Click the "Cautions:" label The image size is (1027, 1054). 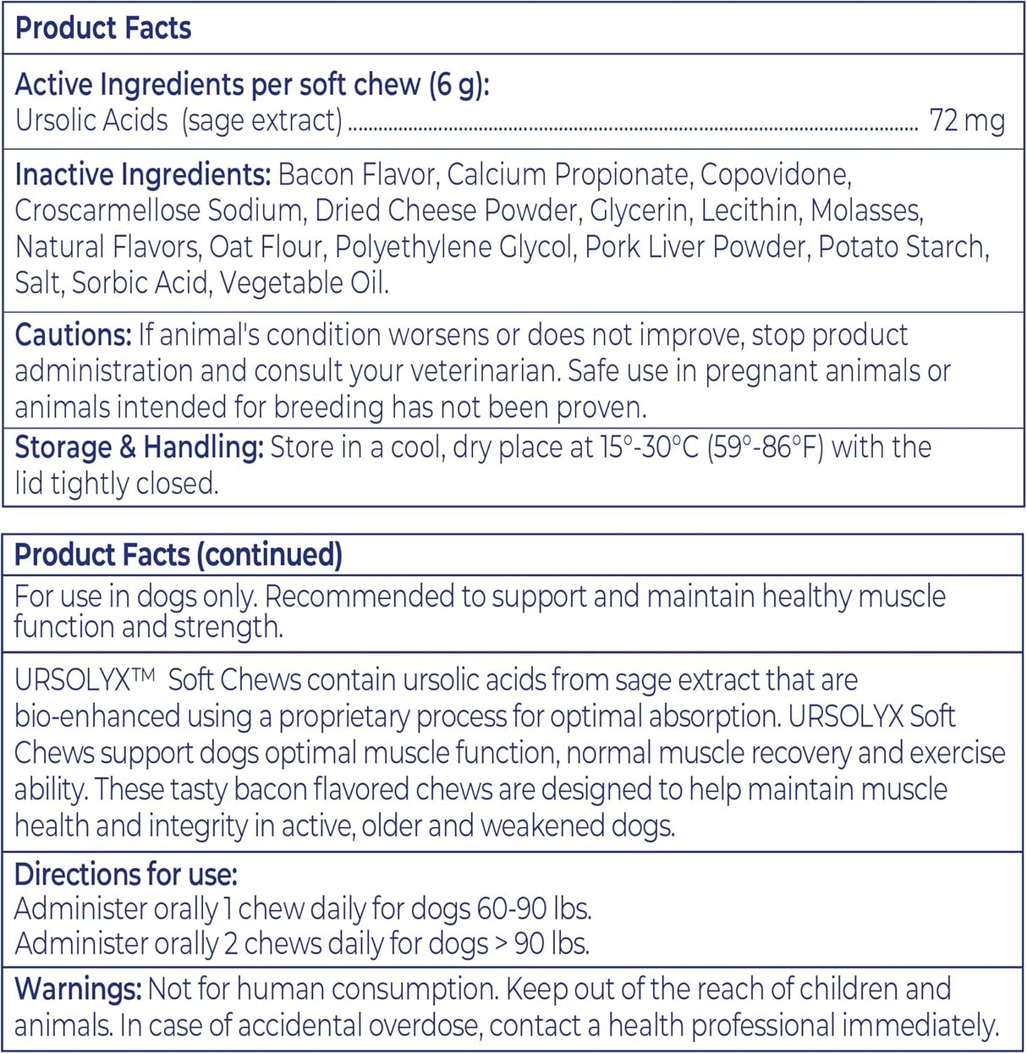pos(73,335)
